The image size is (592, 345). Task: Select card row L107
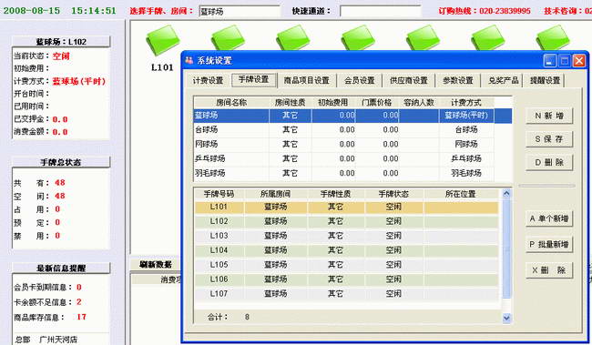(347, 293)
